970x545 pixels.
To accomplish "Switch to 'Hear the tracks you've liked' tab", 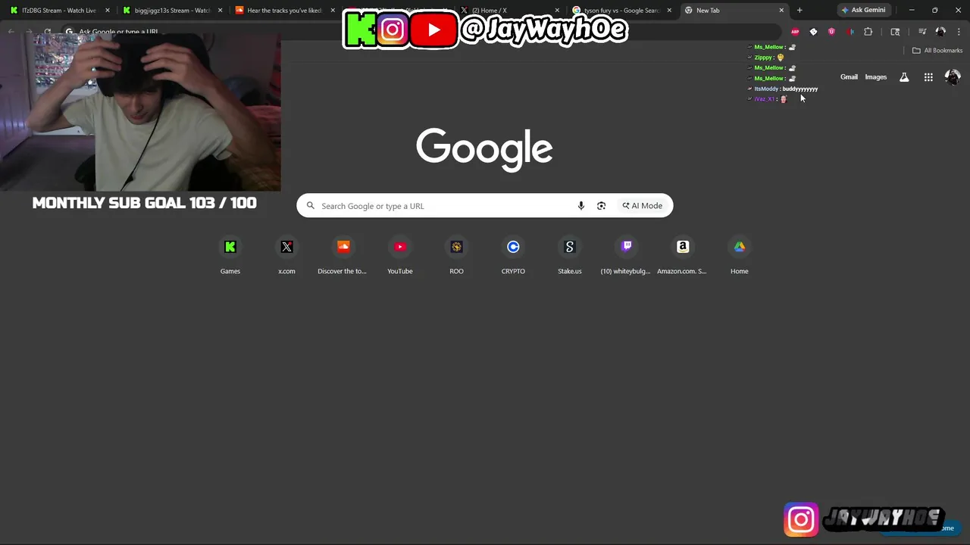I will pos(285,11).
